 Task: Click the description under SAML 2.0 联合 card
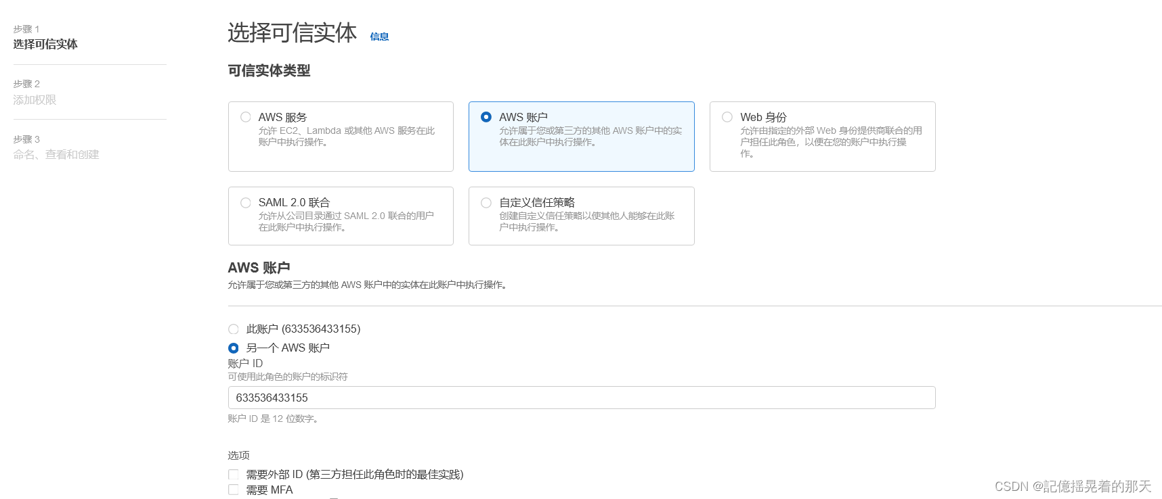click(346, 222)
